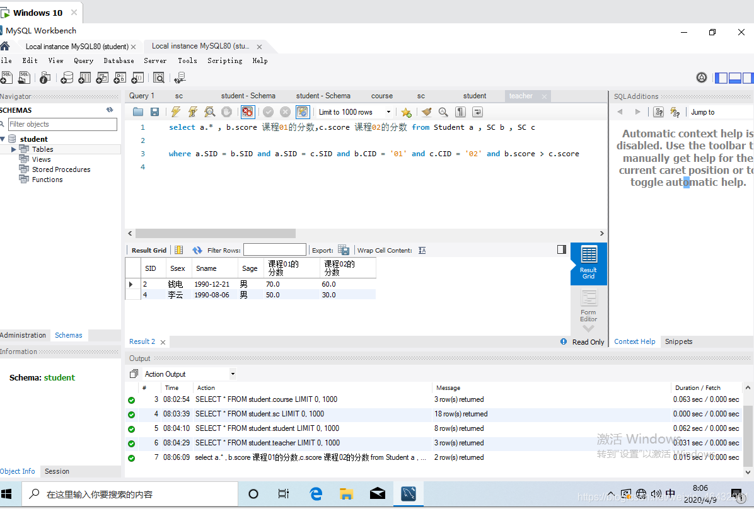This screenshot has width=754, height=509.
Task: Switch to the Administration tab
Action: point(23,335)
